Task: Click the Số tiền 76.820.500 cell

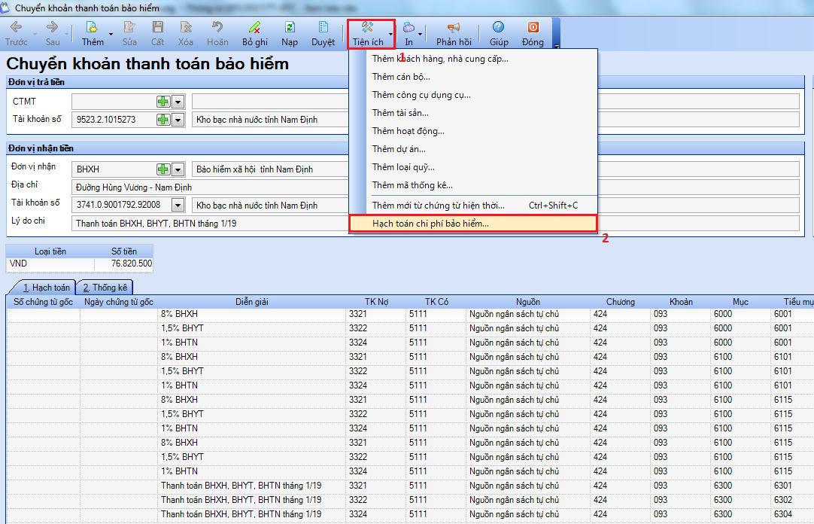Action: pyautogui.click(x=123, y=264)
